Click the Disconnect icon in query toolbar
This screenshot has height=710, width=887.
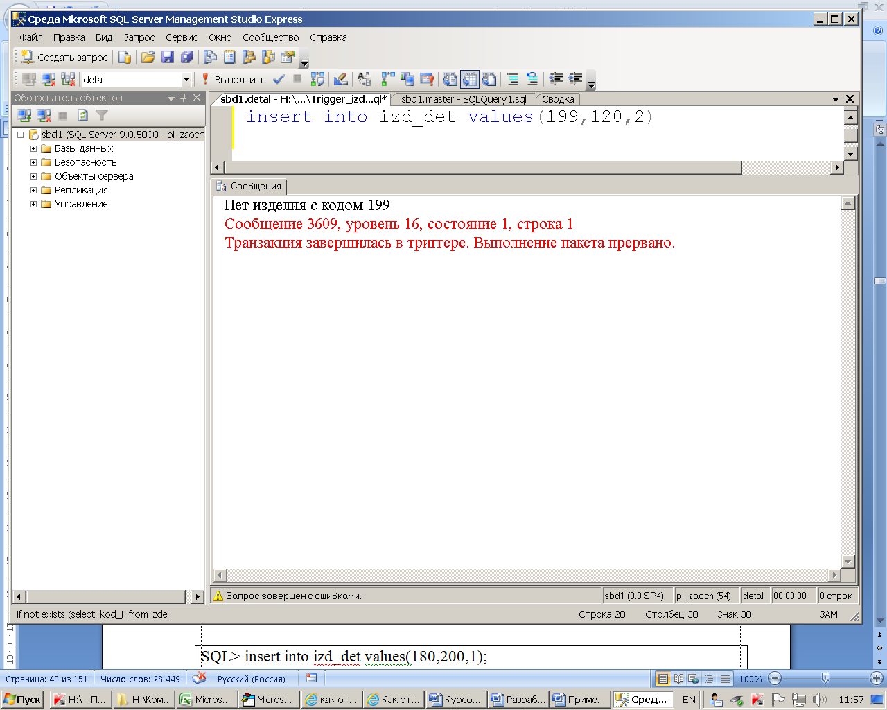pos(48,80)
